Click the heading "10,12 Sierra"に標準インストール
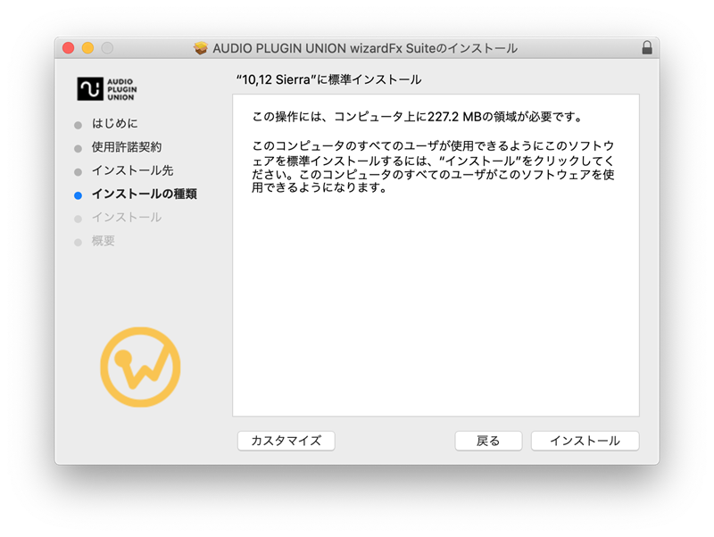This screenshot has width=714, height=537. click(x=328, y=79)
